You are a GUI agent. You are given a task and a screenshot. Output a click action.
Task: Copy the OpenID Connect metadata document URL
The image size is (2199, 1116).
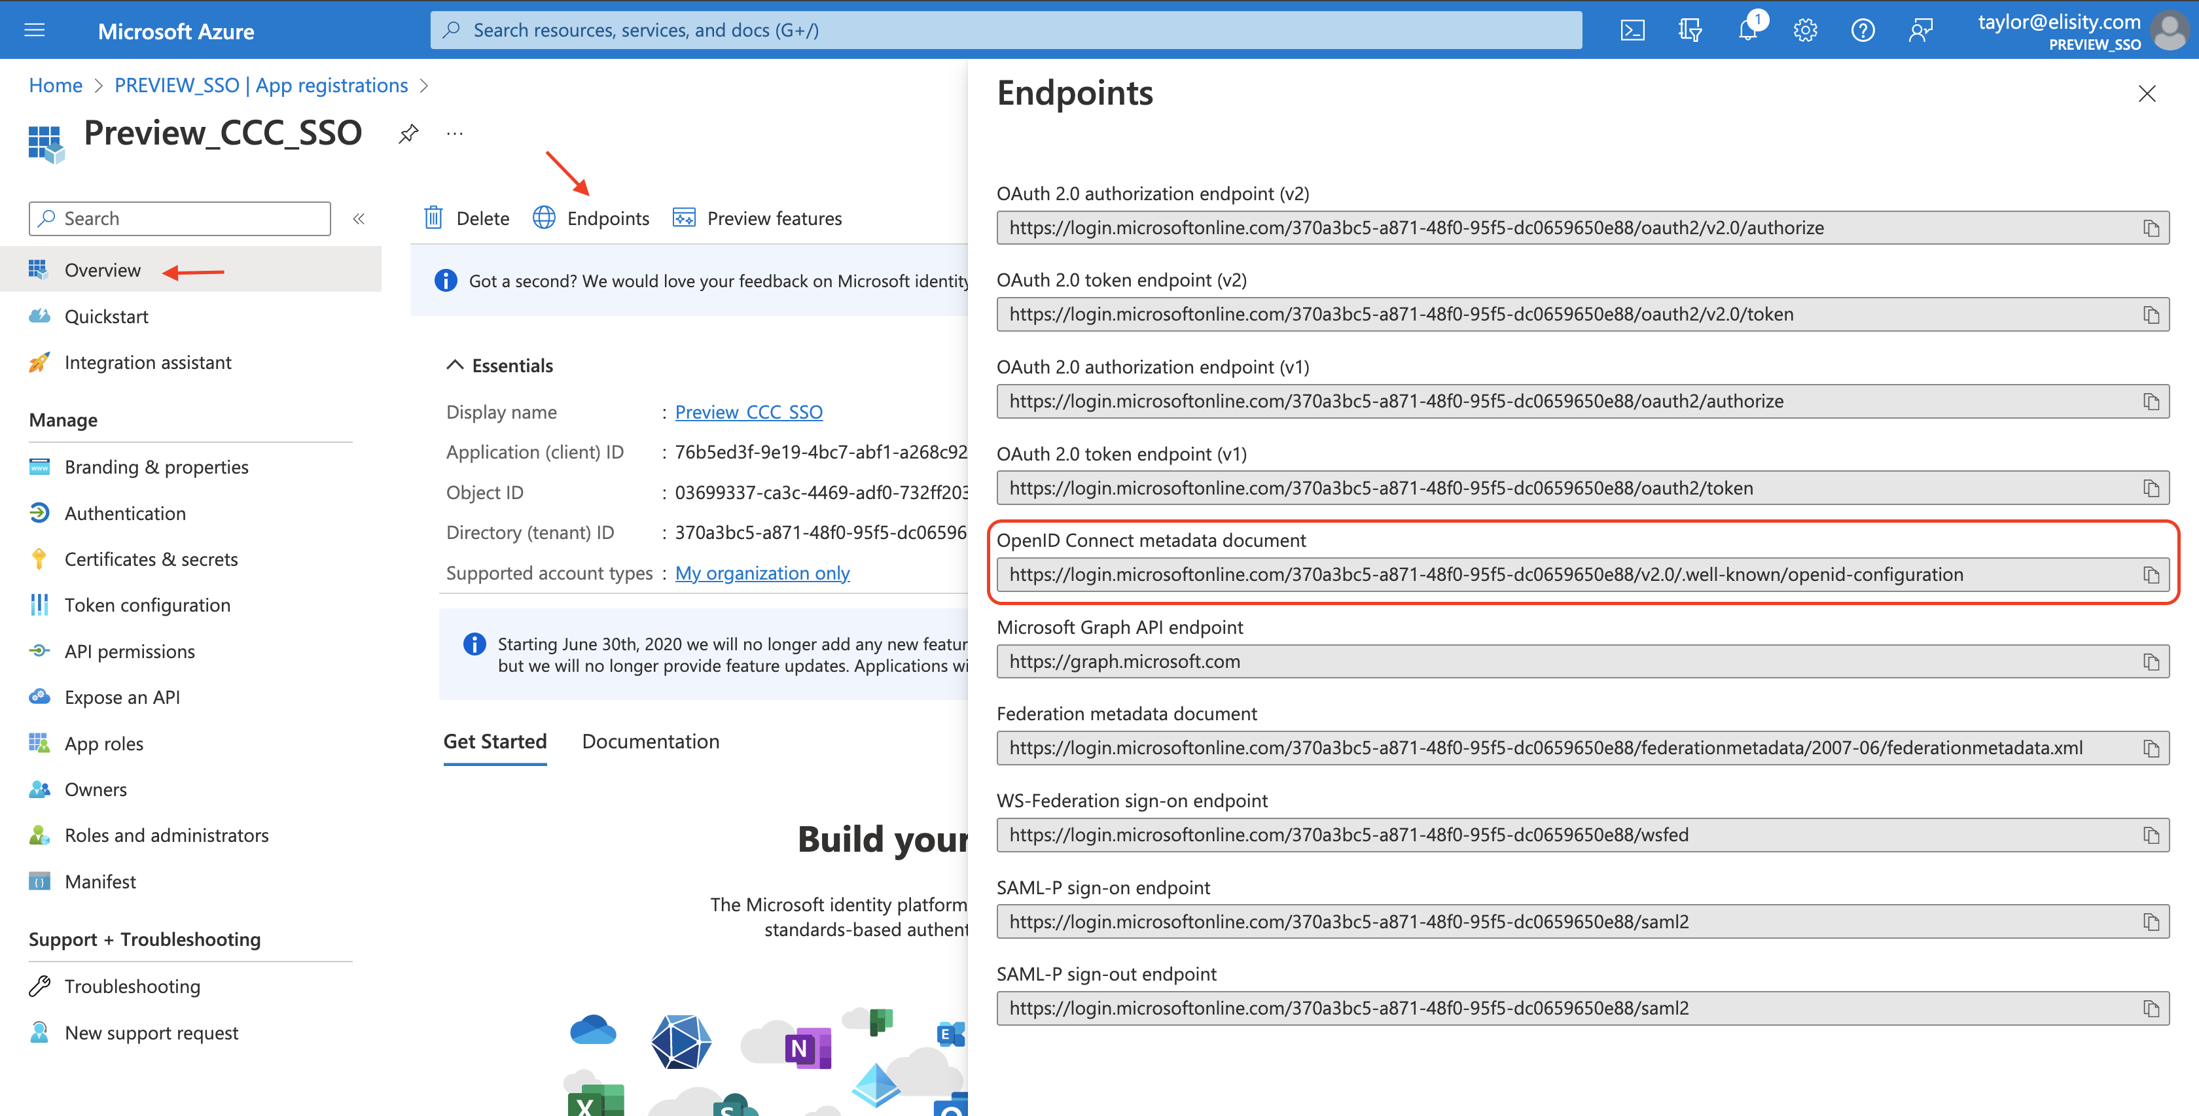pos(2151,575)
